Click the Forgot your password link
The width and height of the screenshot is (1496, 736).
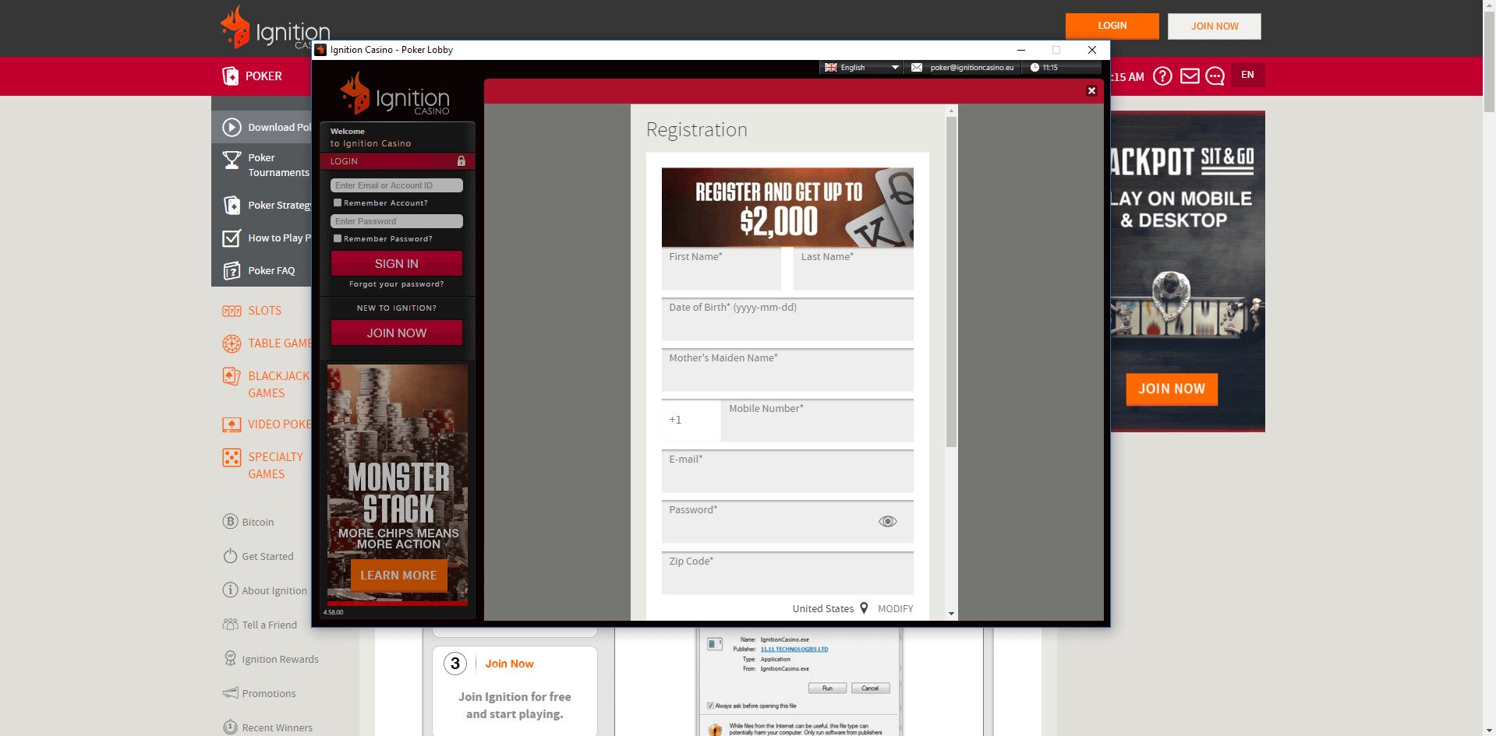[396, 284]
